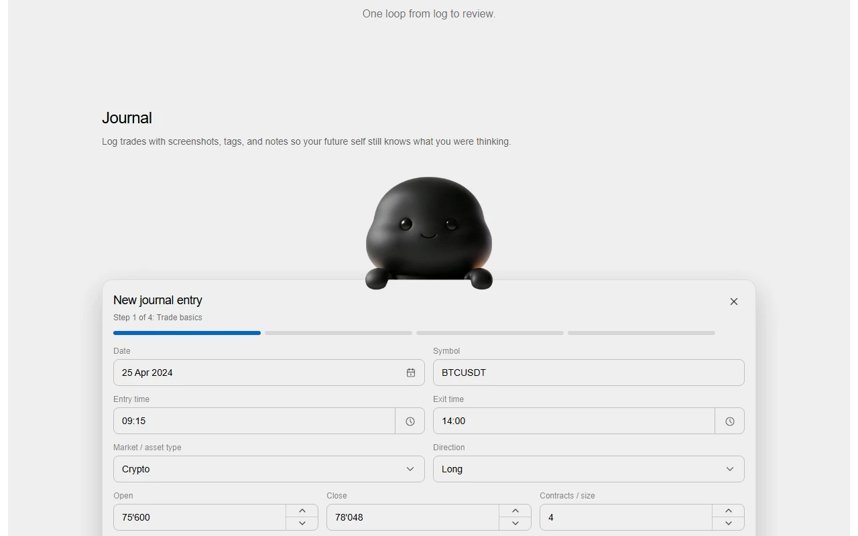Expand the Direction dropdown showing Long

click(x=589, y=469)
